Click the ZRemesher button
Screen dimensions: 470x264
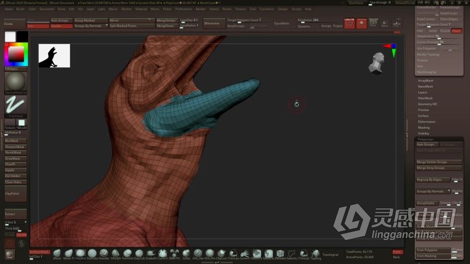[x=214, y=23]
